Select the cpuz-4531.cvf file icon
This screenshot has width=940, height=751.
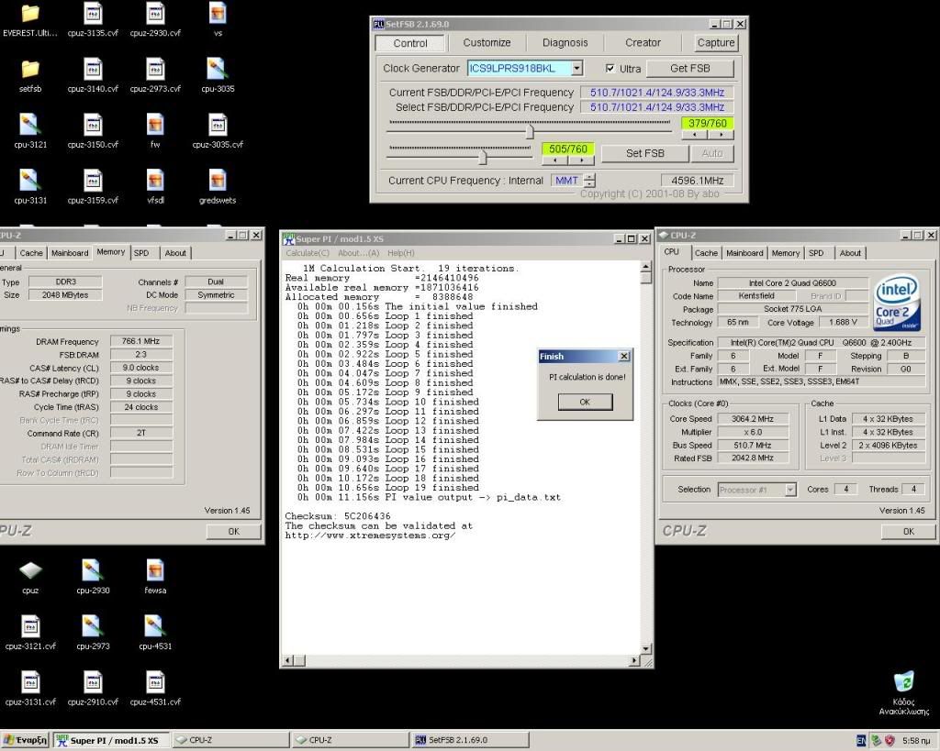(x=155, y=682)
